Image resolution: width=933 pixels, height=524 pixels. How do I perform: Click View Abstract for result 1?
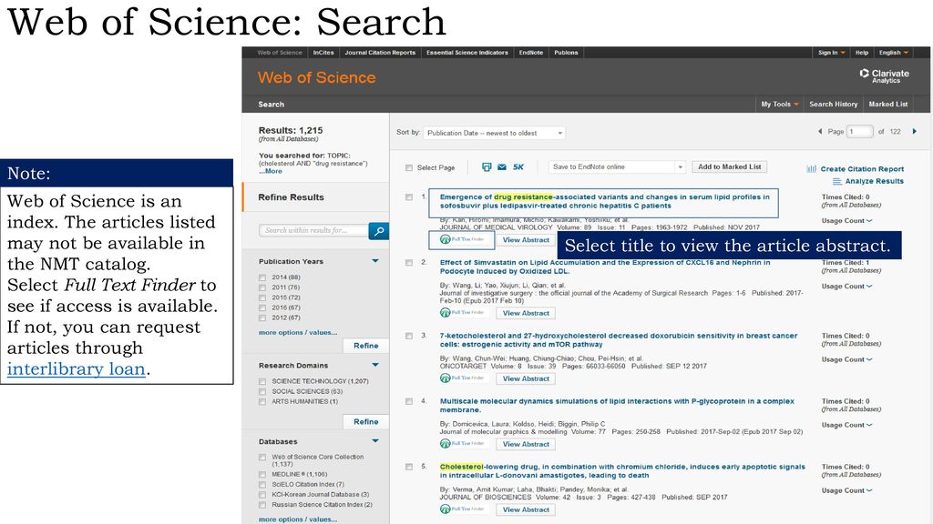[x=526, y=240]
